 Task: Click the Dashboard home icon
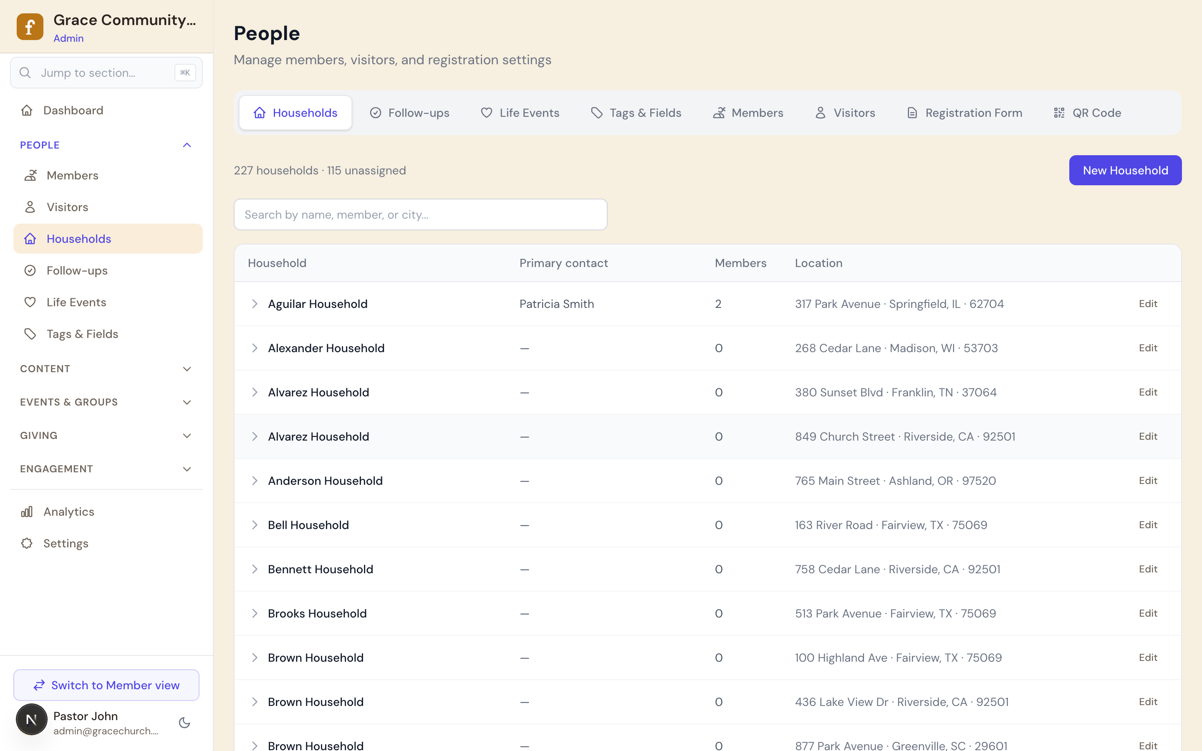[27, 110]
